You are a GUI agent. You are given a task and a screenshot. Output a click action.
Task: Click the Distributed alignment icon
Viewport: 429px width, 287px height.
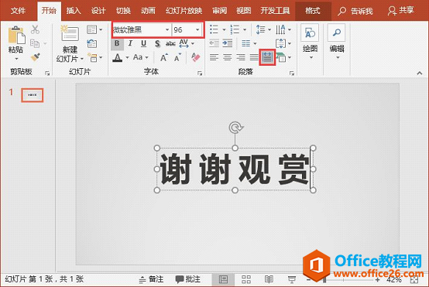267,57
